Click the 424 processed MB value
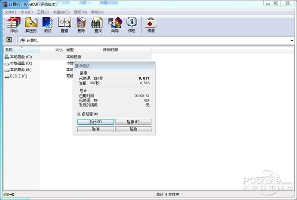The image size is (297, 200). pos(147,100)
